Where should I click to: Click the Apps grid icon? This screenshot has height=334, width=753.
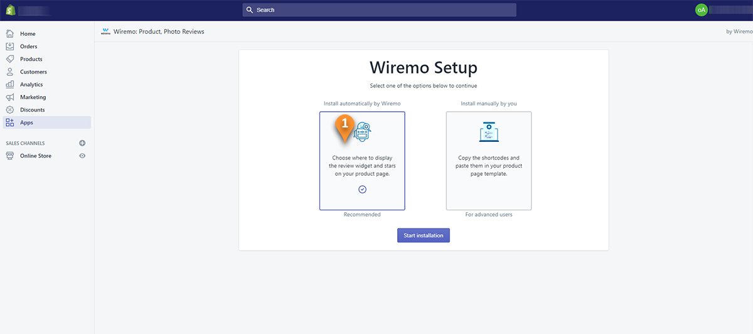9,122
